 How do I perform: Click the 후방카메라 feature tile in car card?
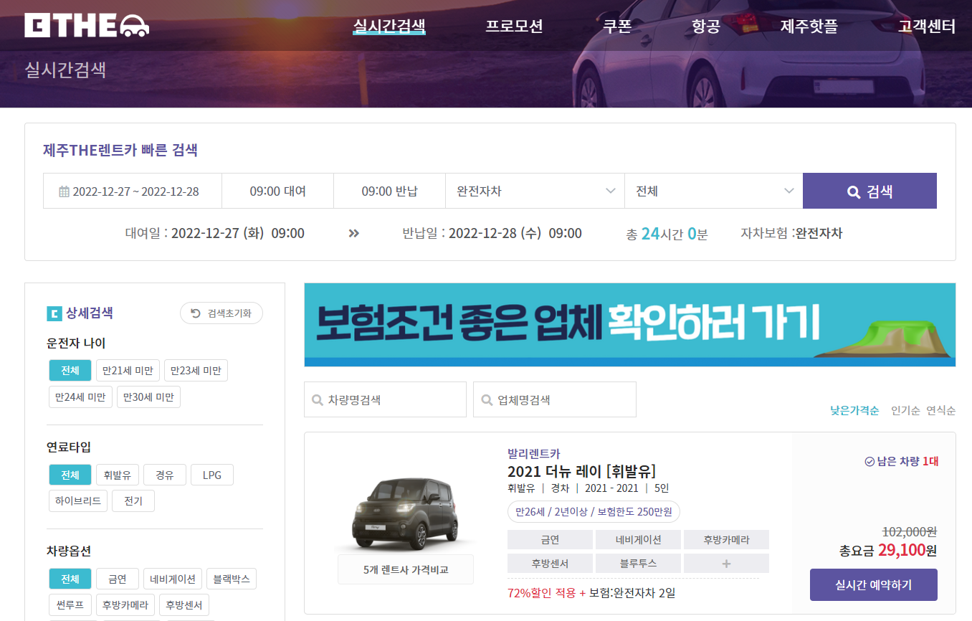point(726,540)
